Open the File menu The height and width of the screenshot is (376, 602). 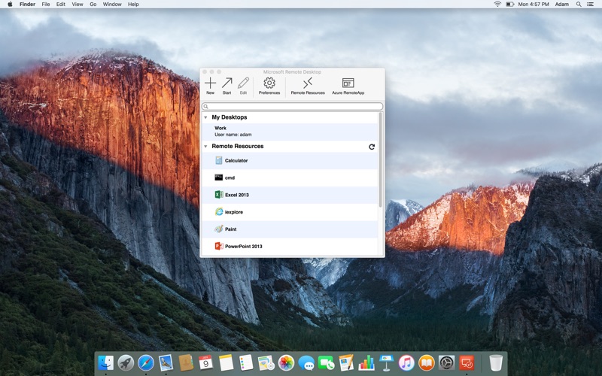click(x=46, y=4)
